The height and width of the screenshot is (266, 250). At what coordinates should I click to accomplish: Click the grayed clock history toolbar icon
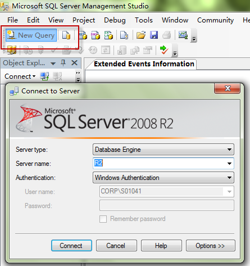(x=93, y=50)
